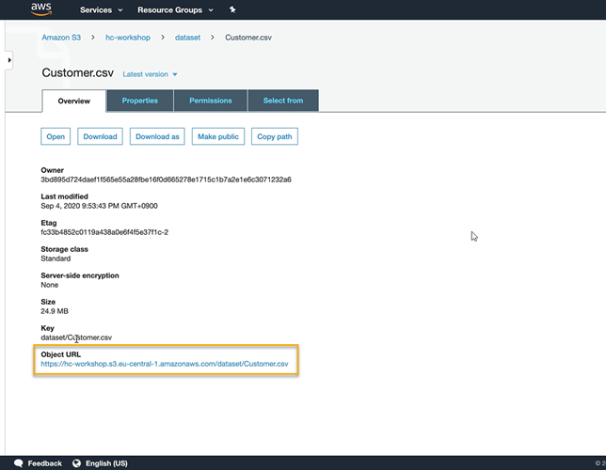Click the Owner ID value text
Image resolution: width=606 pixels, height=470 pixels.
point(166,180)
